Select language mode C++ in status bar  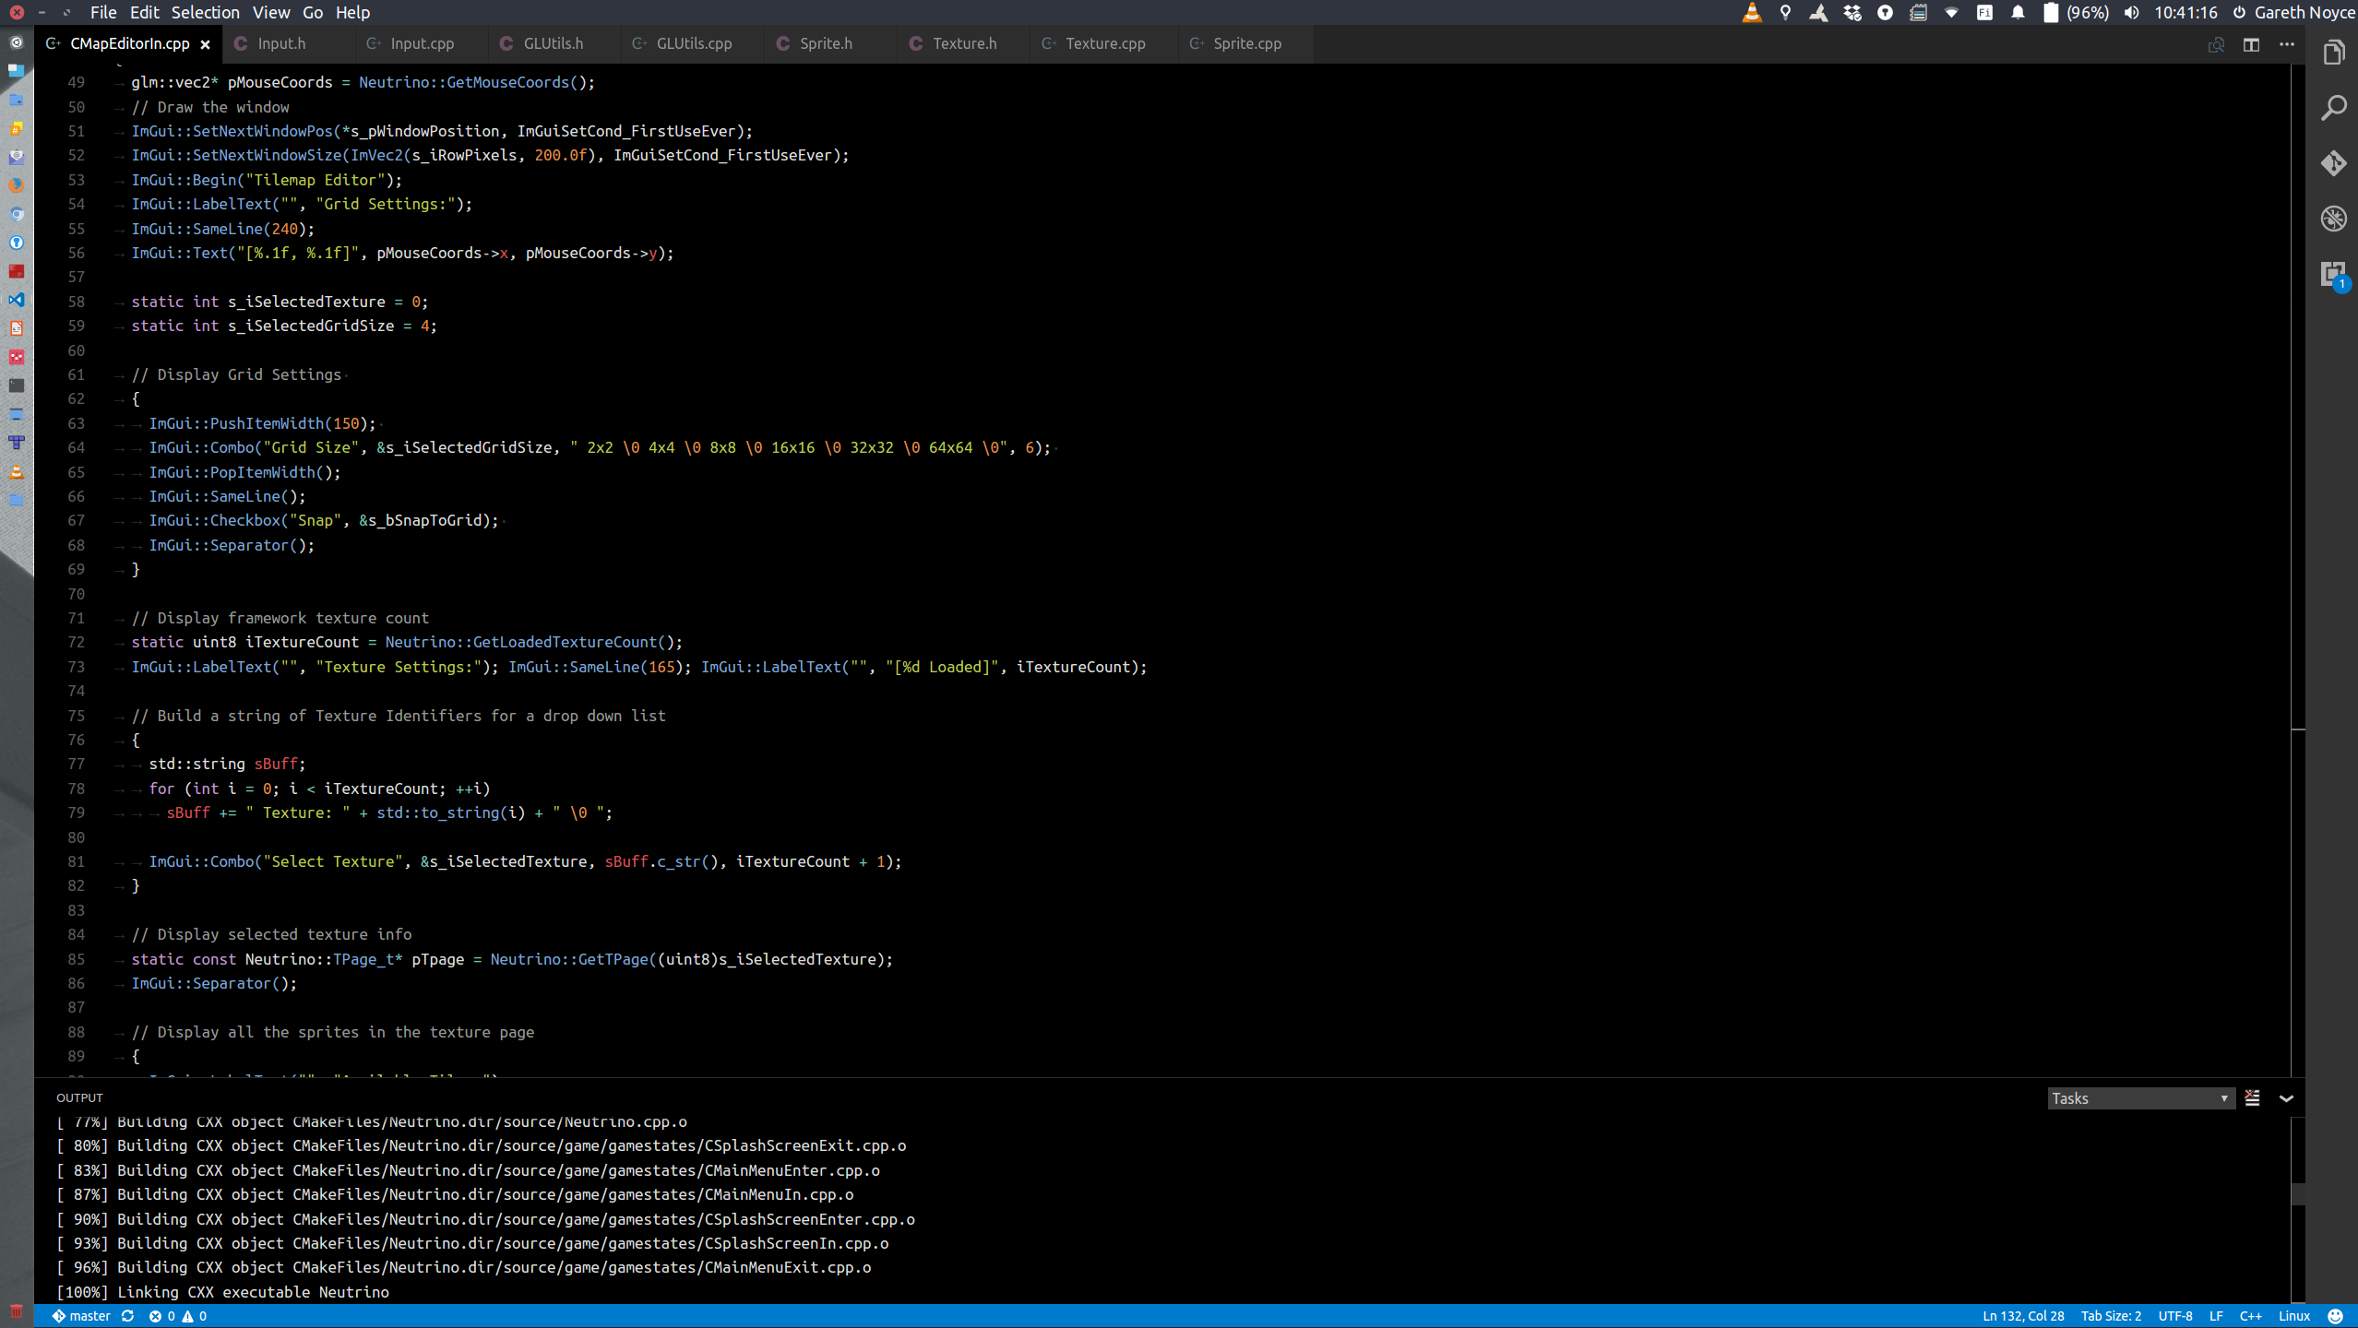2250,1316
